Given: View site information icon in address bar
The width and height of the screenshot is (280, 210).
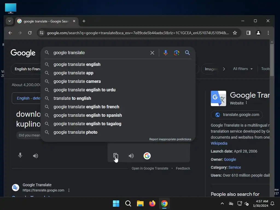Looking at the screenshot, I should pyautogui.click(x=42, y=33).
